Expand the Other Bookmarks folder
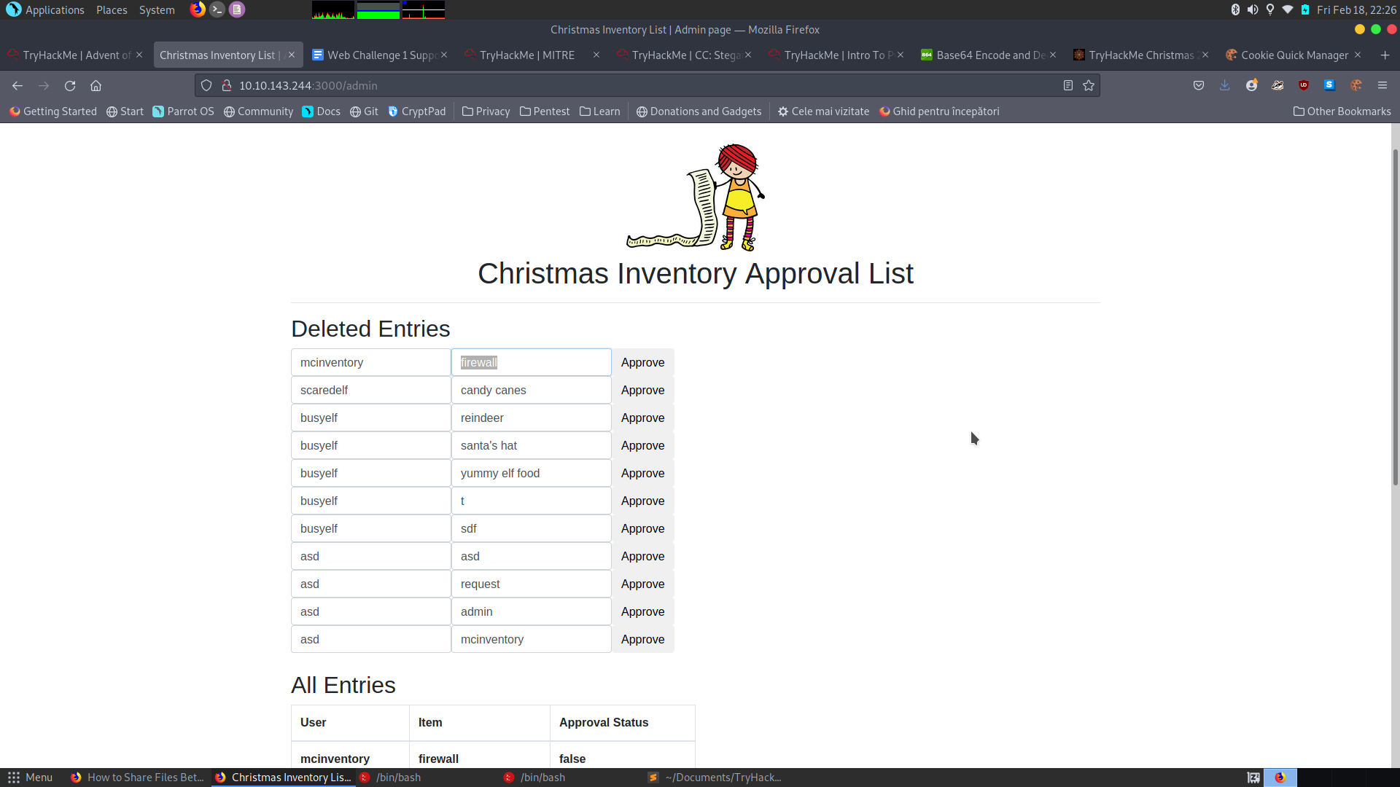Viewport: 1400px width, 787px height. click(x=1342, y=111)
